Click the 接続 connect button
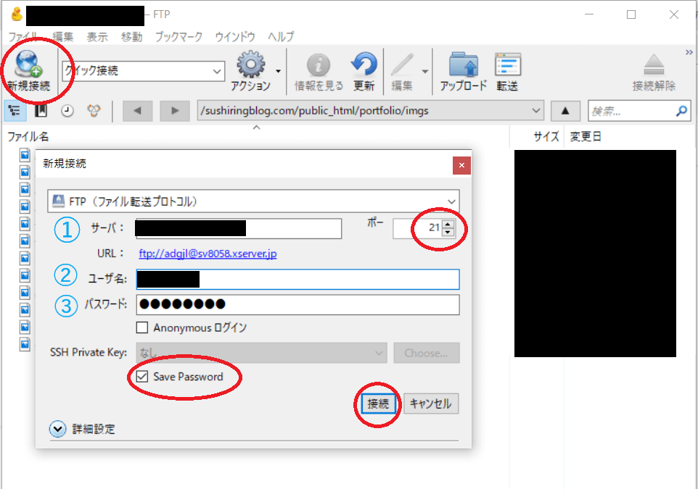Viewport: 698px width, 489px height. pos(378,404)
